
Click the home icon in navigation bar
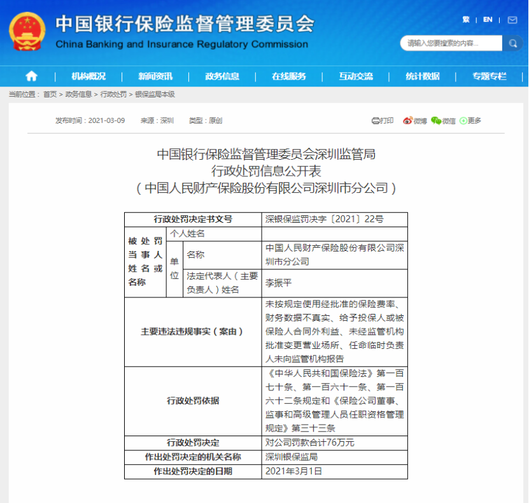pos(31,76)
